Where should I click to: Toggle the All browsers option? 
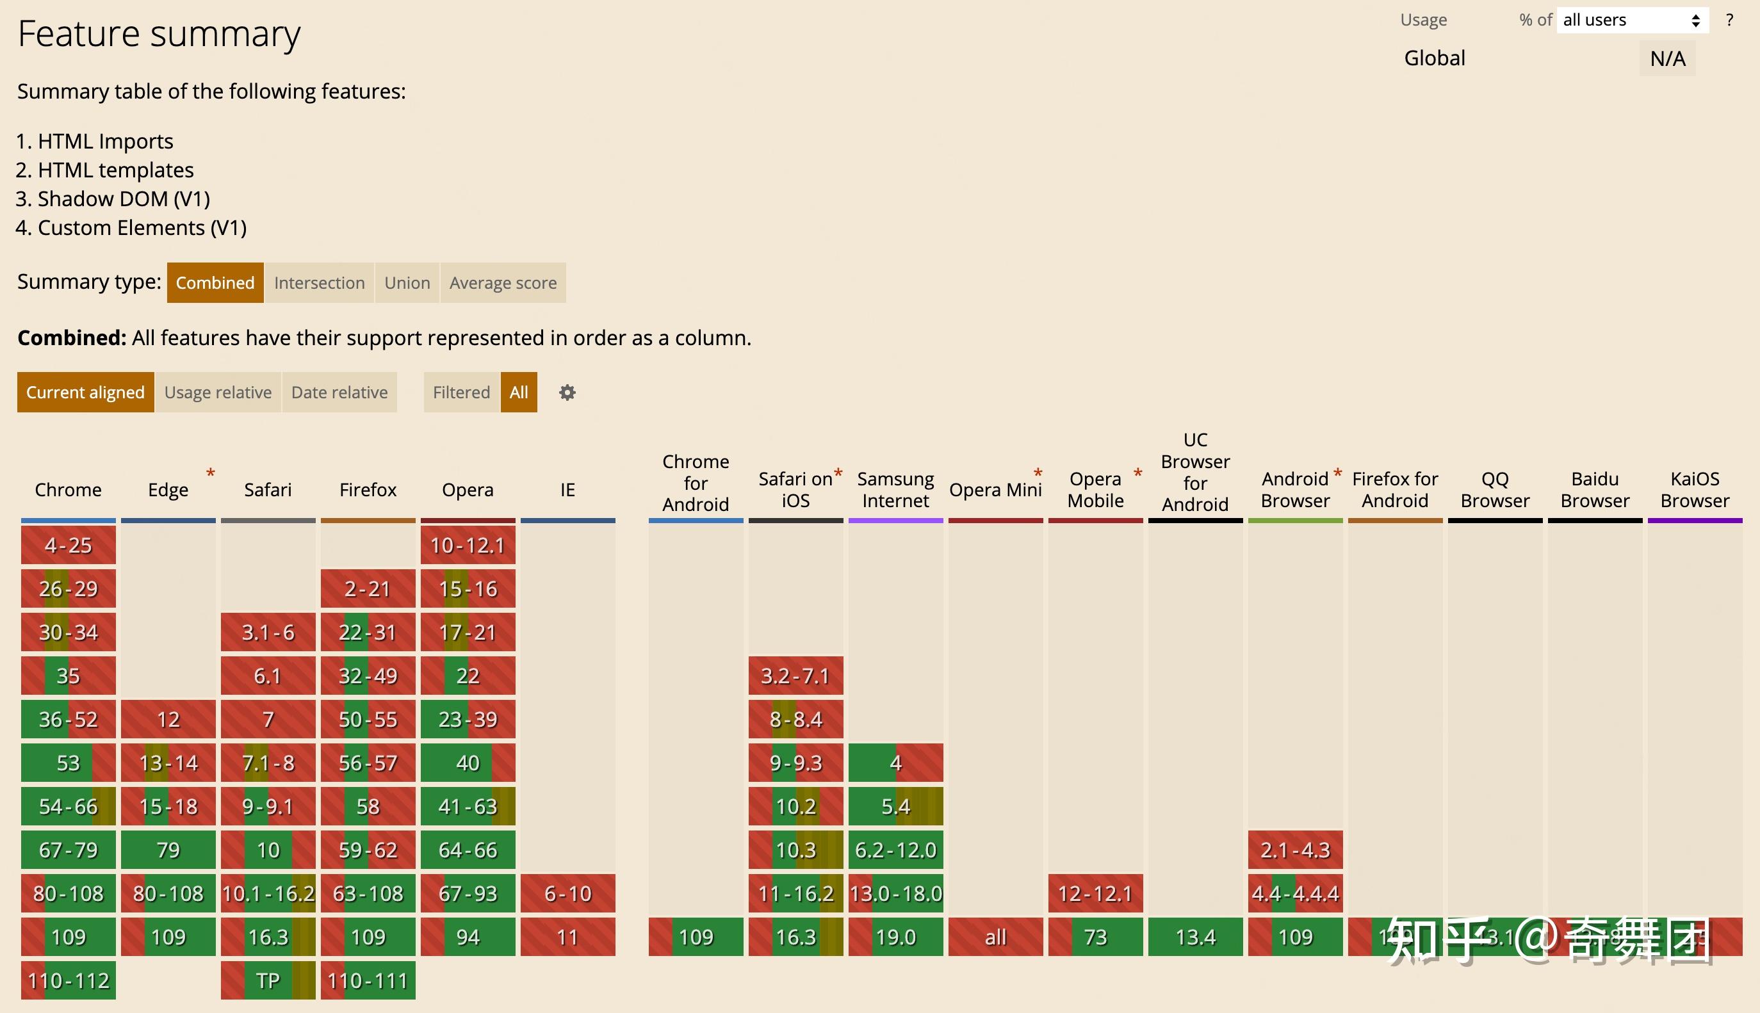click(x=518, y=393)
